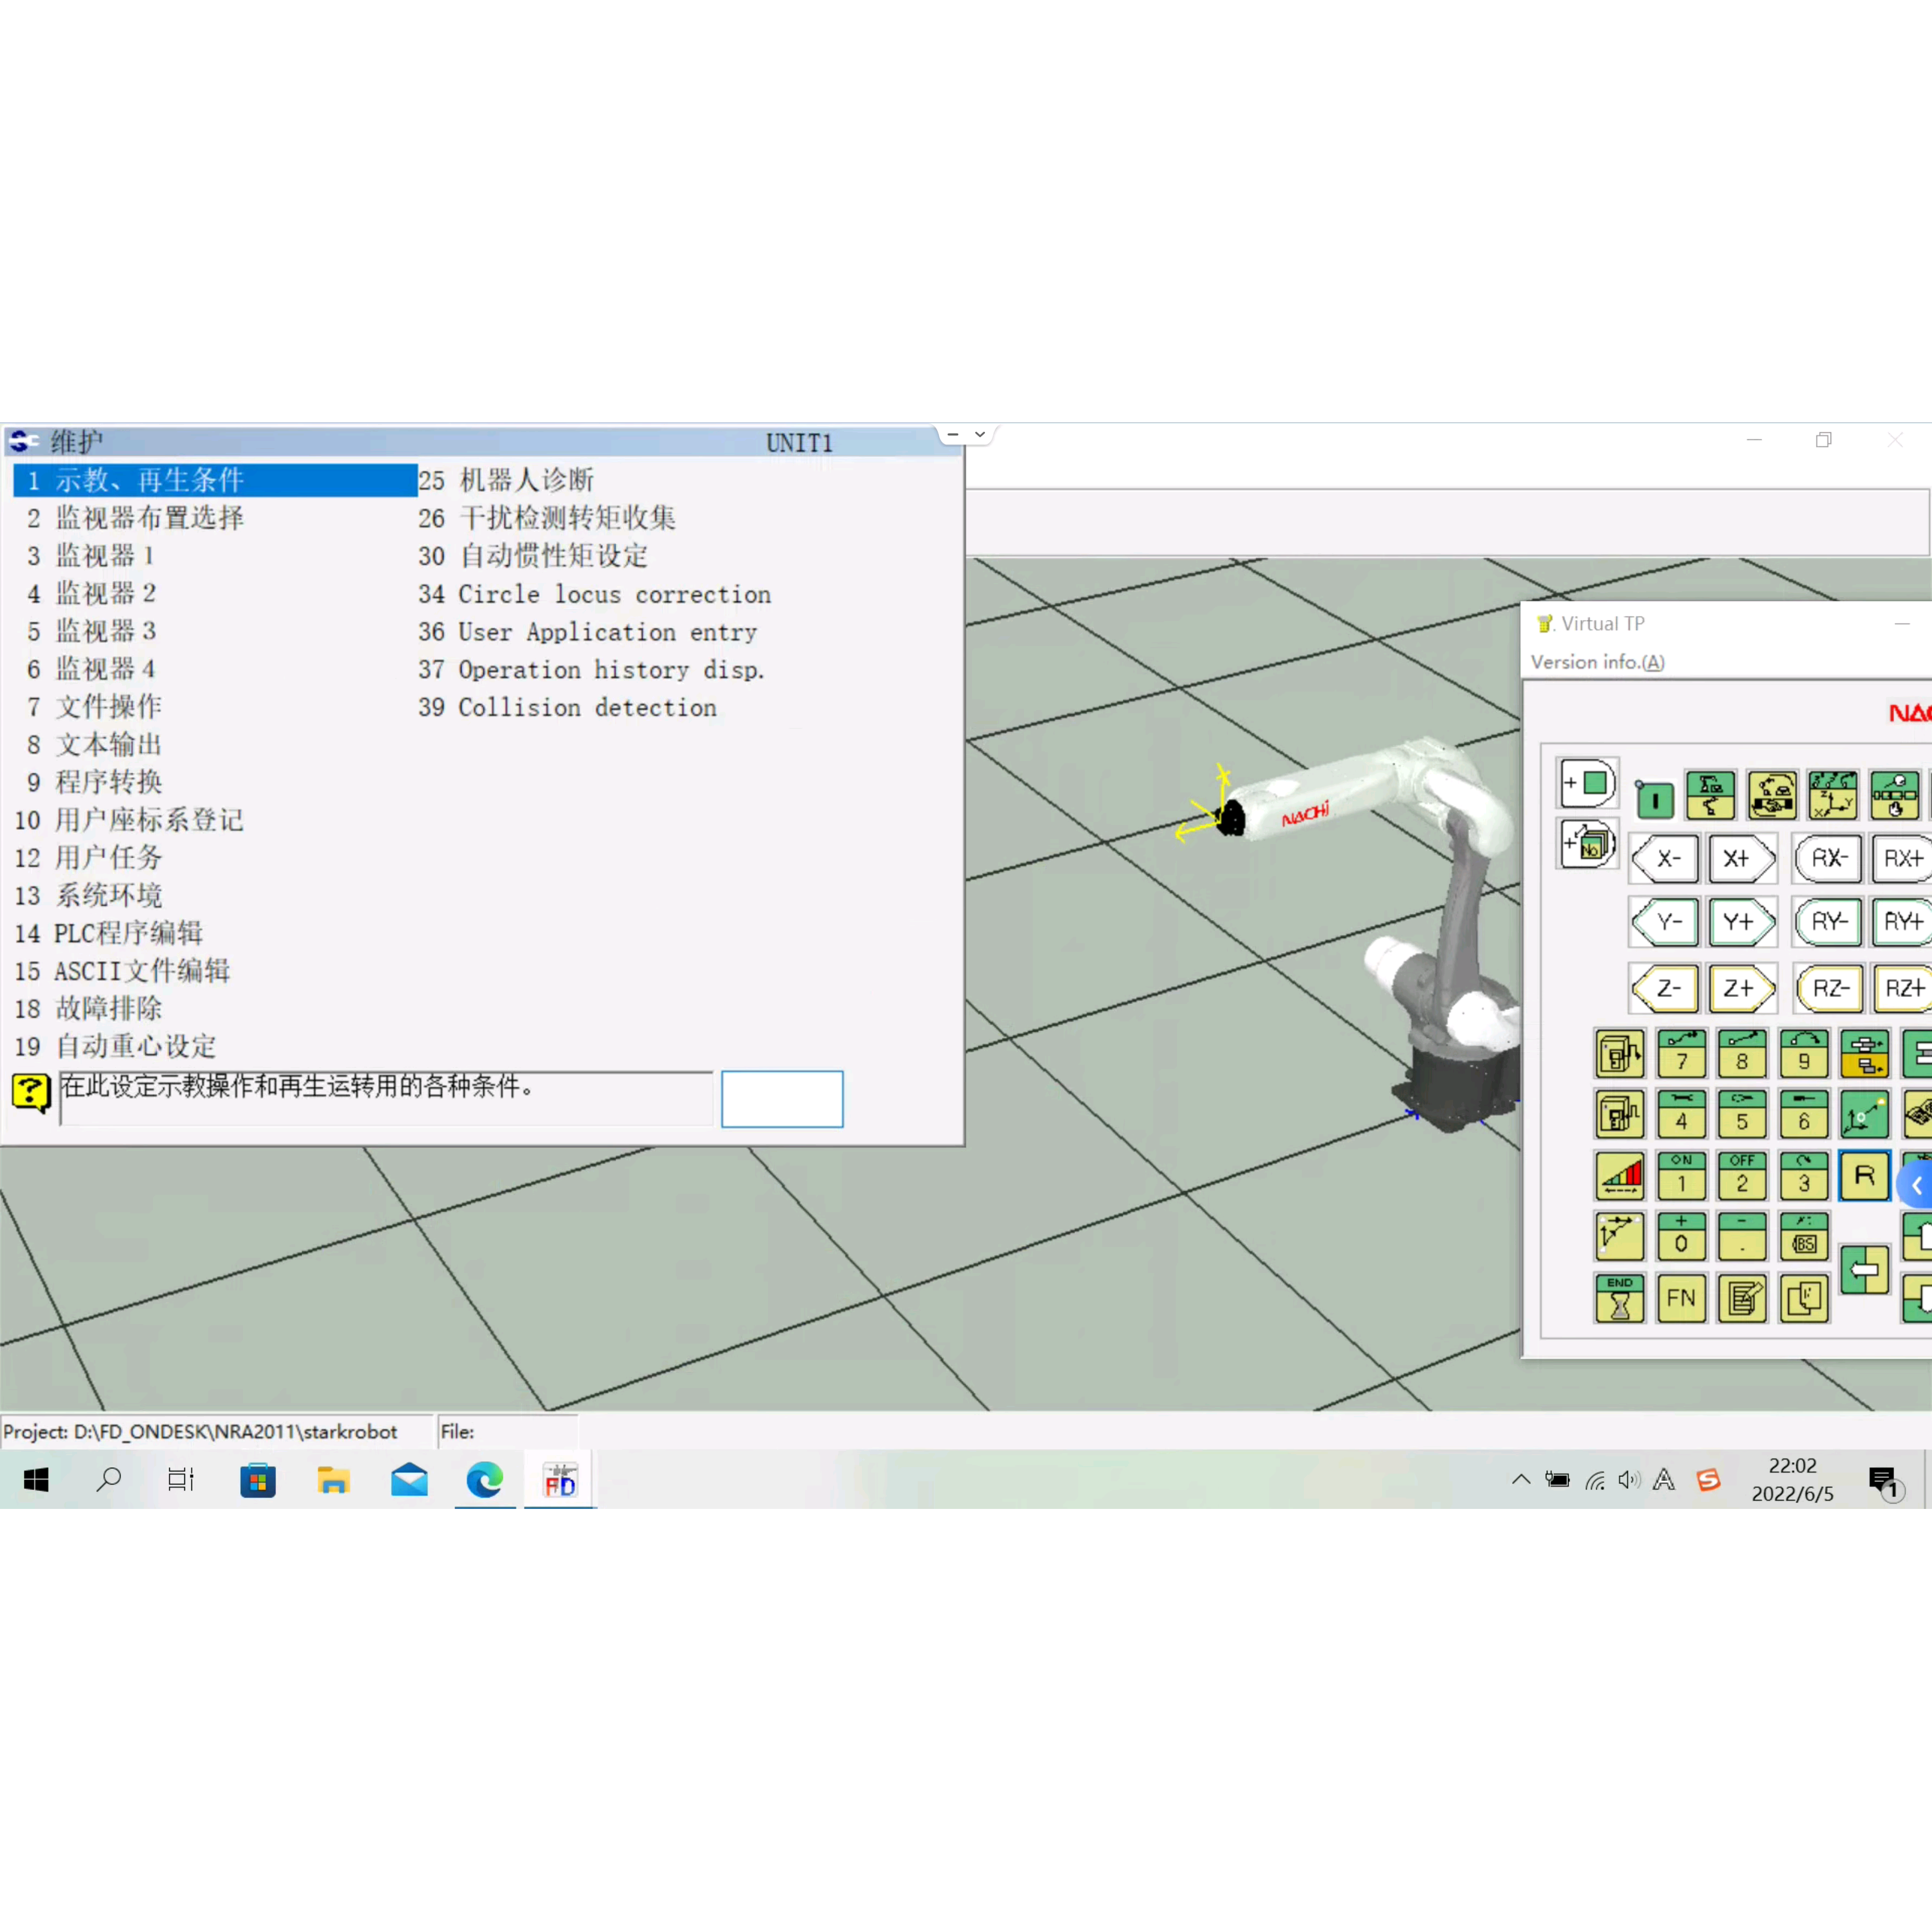This screenshot has height=1932, width=1932.
Task: Click the numeric key 3
Action: (1804, 1175)
